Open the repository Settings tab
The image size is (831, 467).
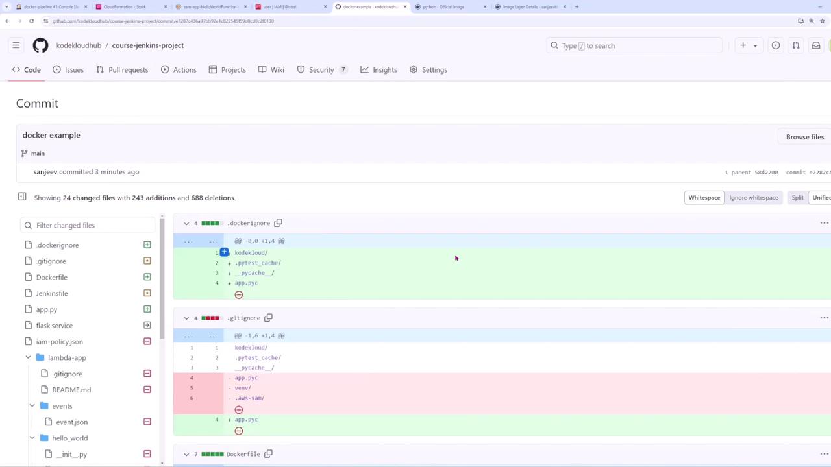[428, 70]
